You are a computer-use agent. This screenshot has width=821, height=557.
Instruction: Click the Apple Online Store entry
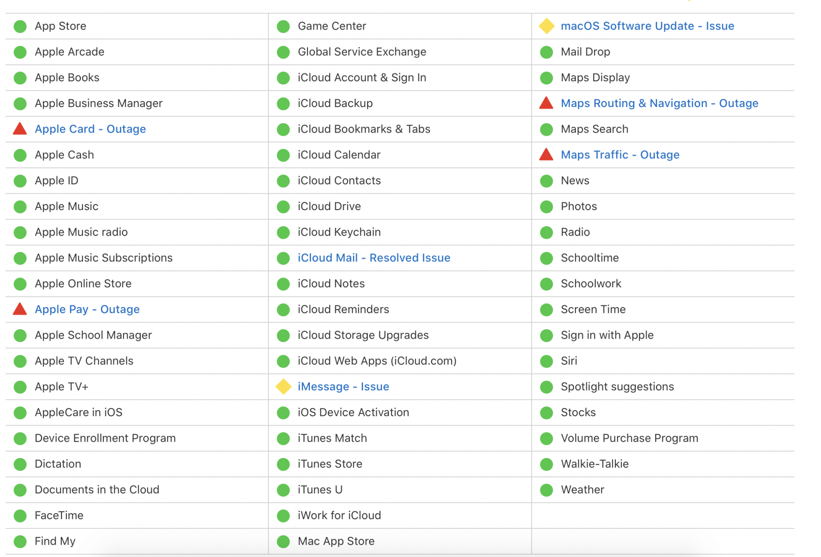pos(83,284)
